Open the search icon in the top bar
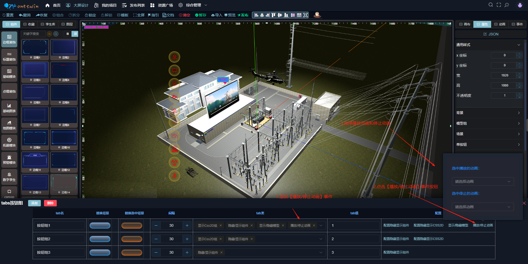Screen dimensions: 528x264 (x=491, y=5)
